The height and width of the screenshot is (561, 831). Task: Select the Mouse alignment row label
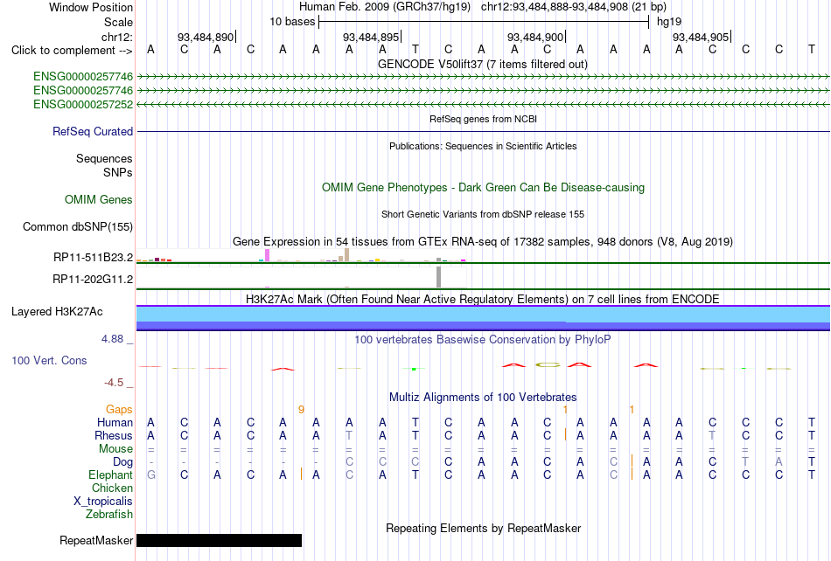tap(116, 449)
